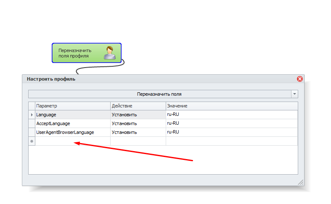Click empty Действие cell in new row

point(138,141)
